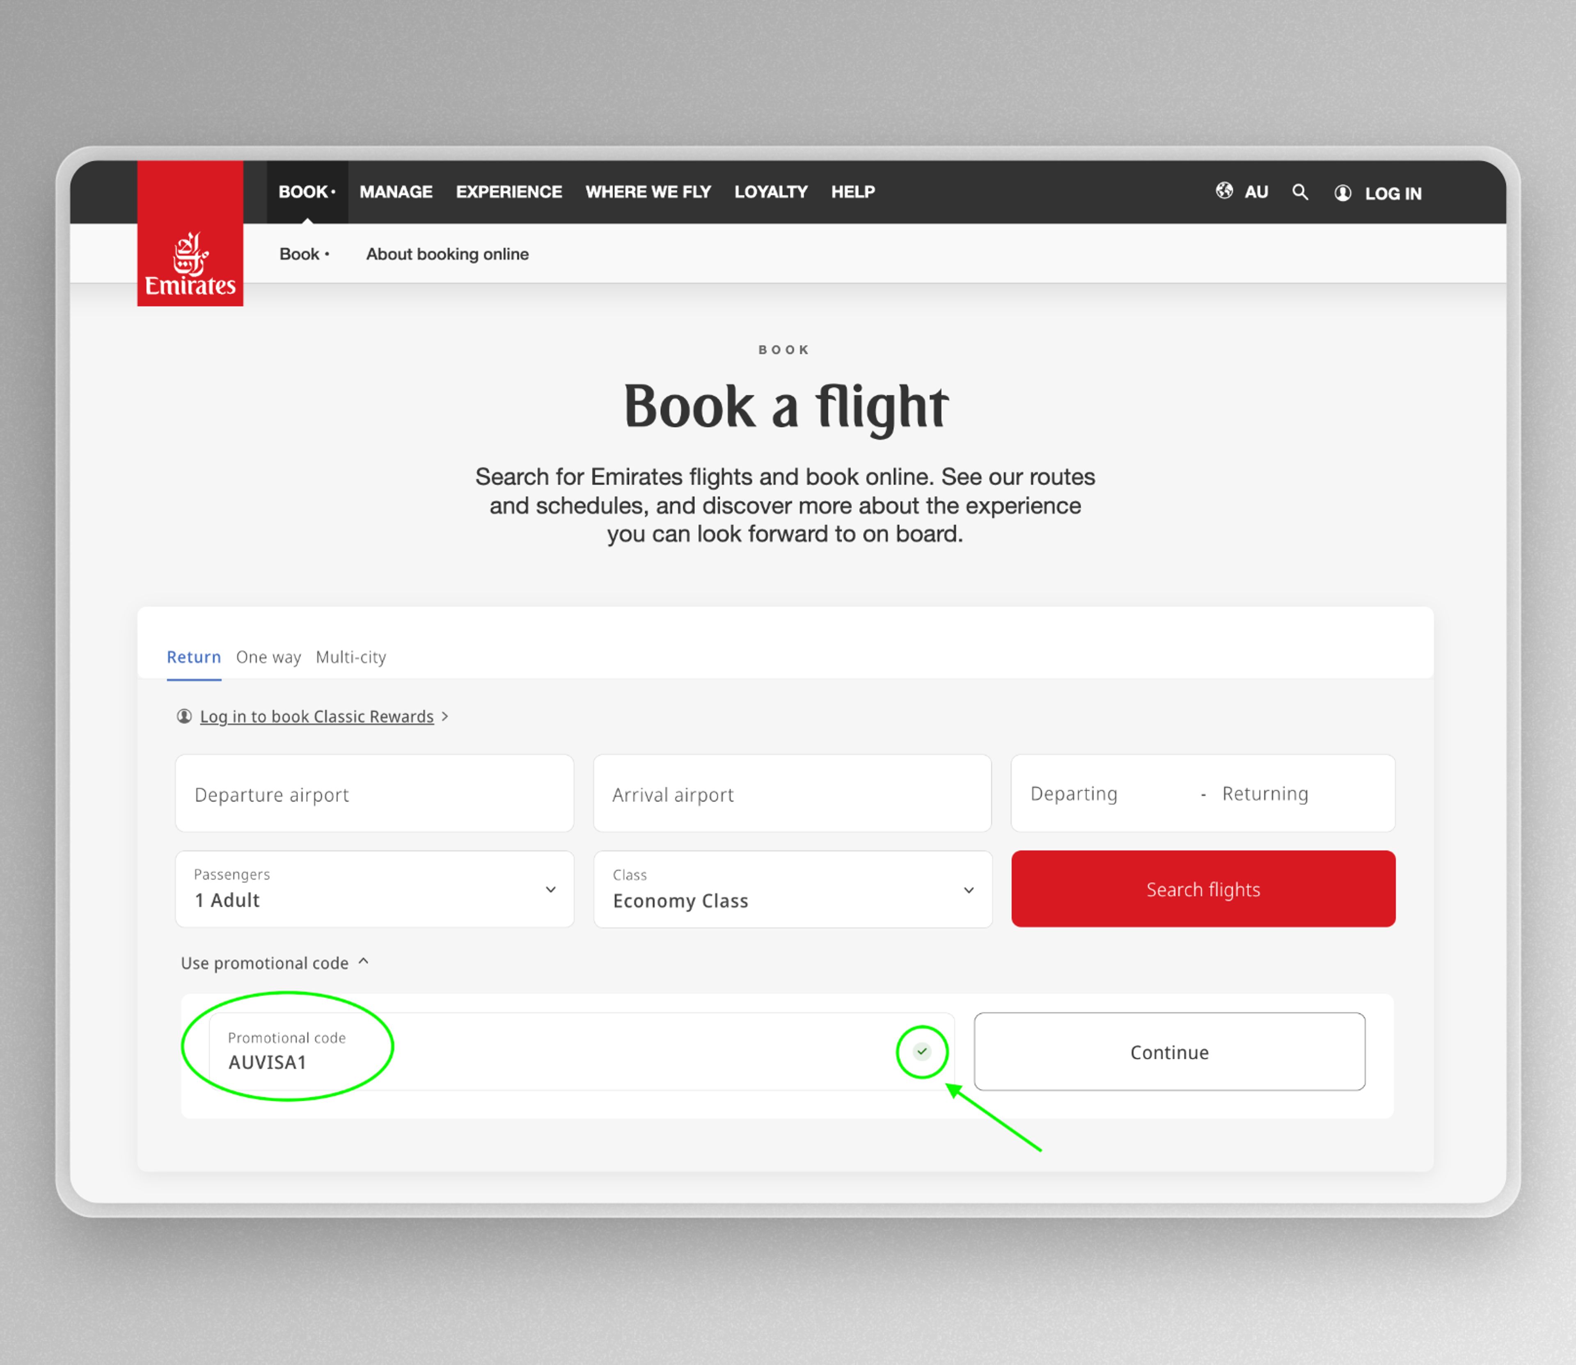Click the Continue button
1576x1365 pixels.
[1169, 1051]
